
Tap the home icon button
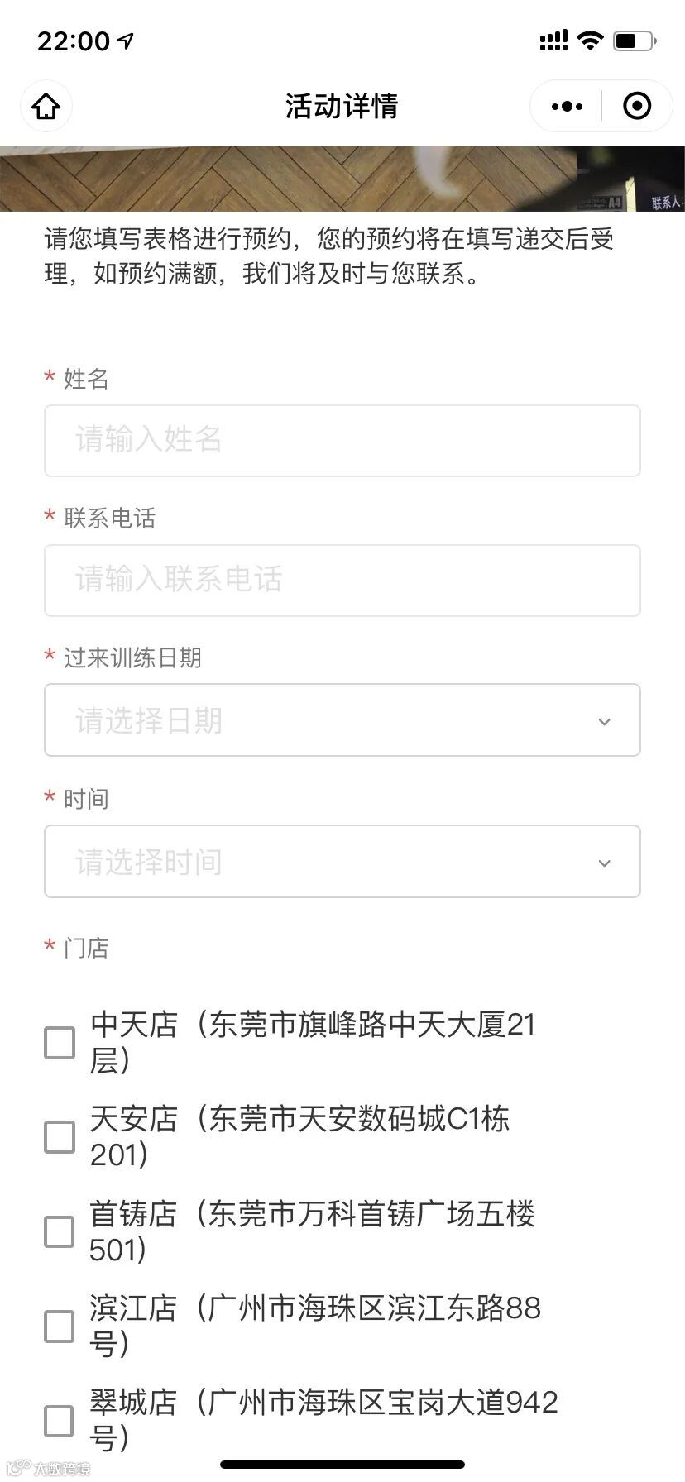(x=46, y=106)
